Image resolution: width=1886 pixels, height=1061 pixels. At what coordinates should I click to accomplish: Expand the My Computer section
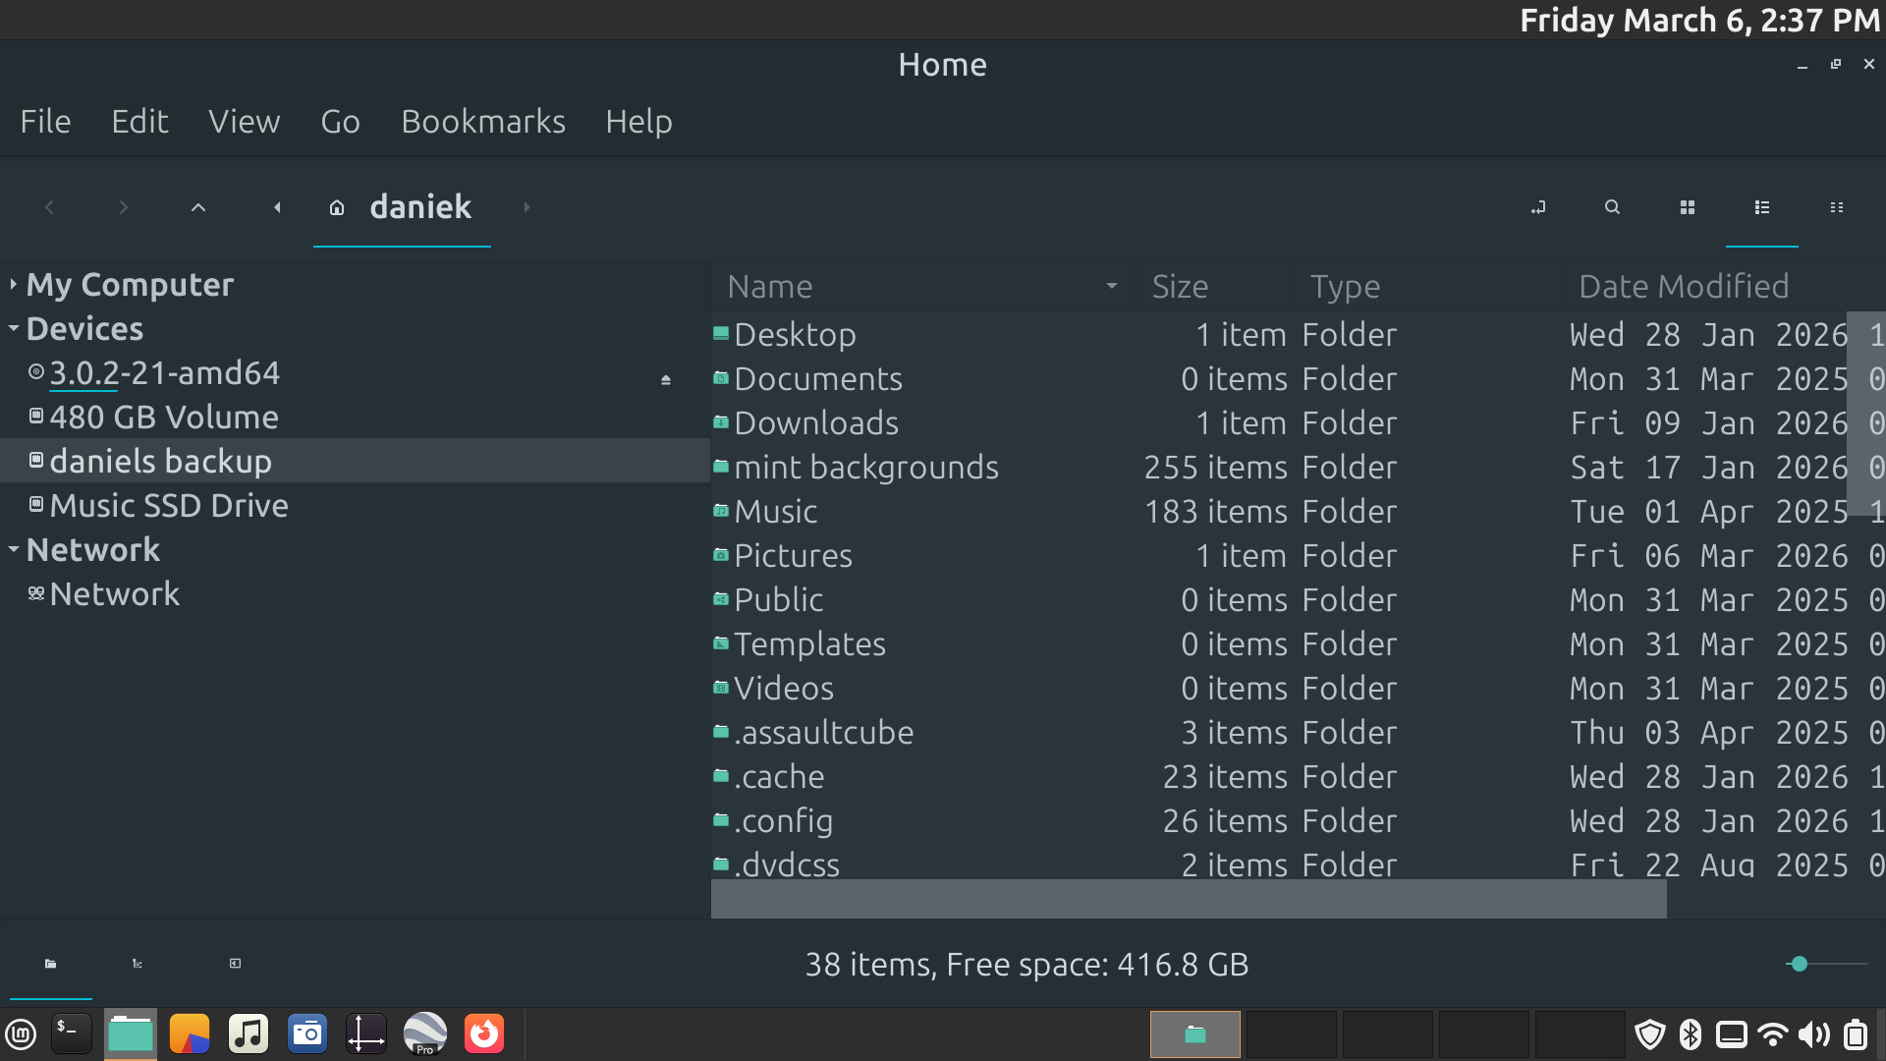pos(13,285)
